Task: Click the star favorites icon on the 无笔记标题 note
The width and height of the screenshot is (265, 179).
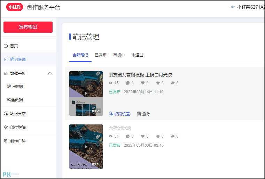Action: (x=158, y=136)
